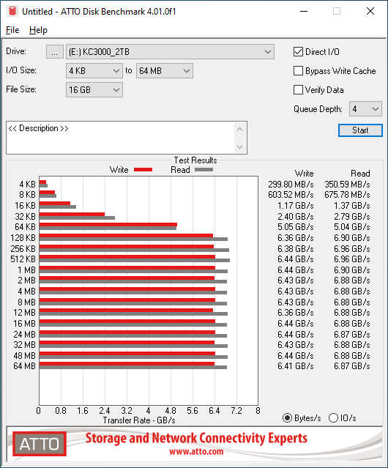Viewport: 388px width, 468px height.
Task: Click the red write bar for 64 KB
Action: [x=108, y=224]
